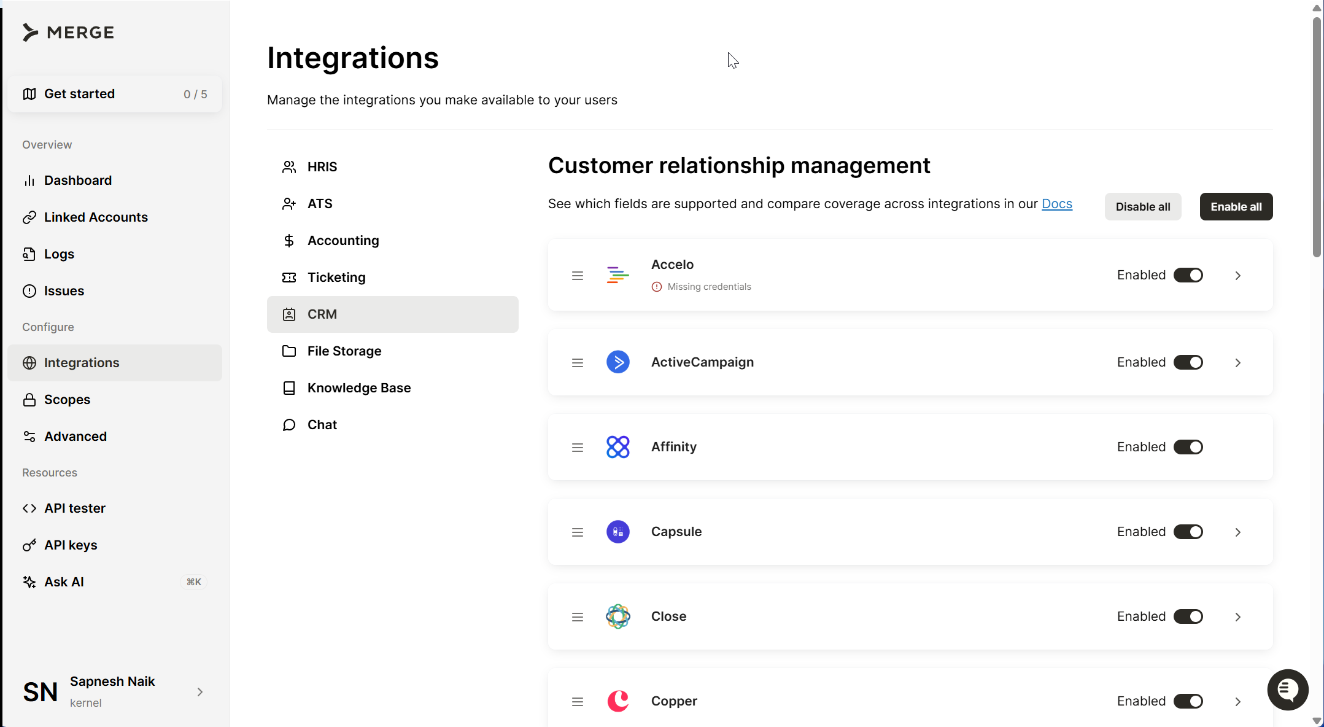This screenshot has width=1324, height=727.
Task: Disable the Affinity integration toggle
Action: (1188, 447)
